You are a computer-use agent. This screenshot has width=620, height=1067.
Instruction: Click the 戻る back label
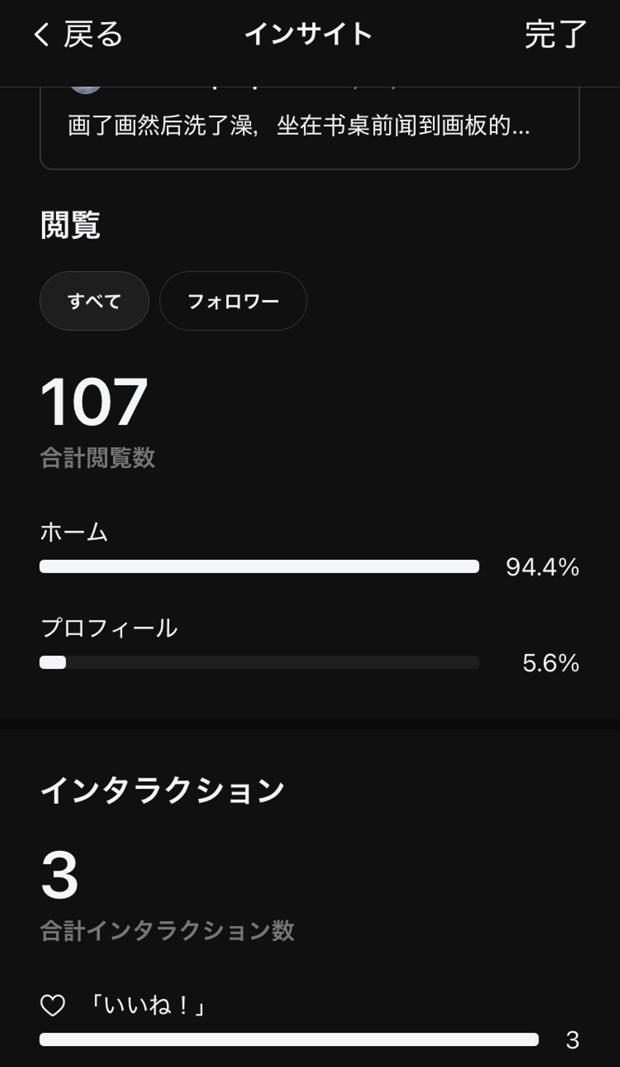93,34
